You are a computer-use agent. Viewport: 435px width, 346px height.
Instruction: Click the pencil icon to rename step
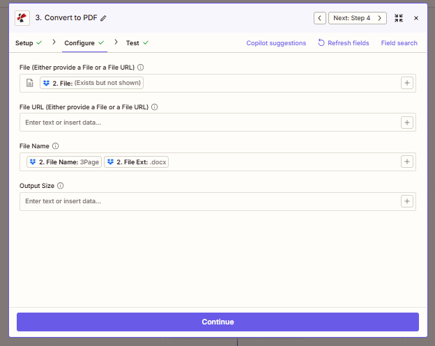(104, 18)
